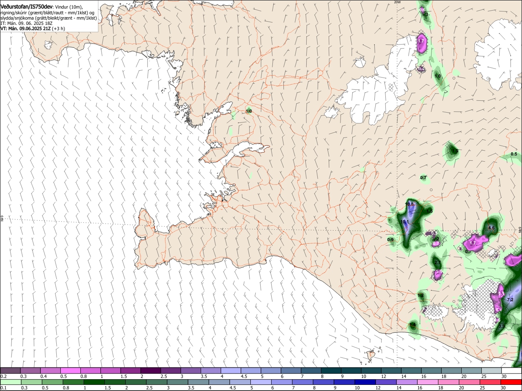Click the Vestmannaeyjar island off the south coast
The height and width of the screenshot is (391, 522).
[371, 355]
